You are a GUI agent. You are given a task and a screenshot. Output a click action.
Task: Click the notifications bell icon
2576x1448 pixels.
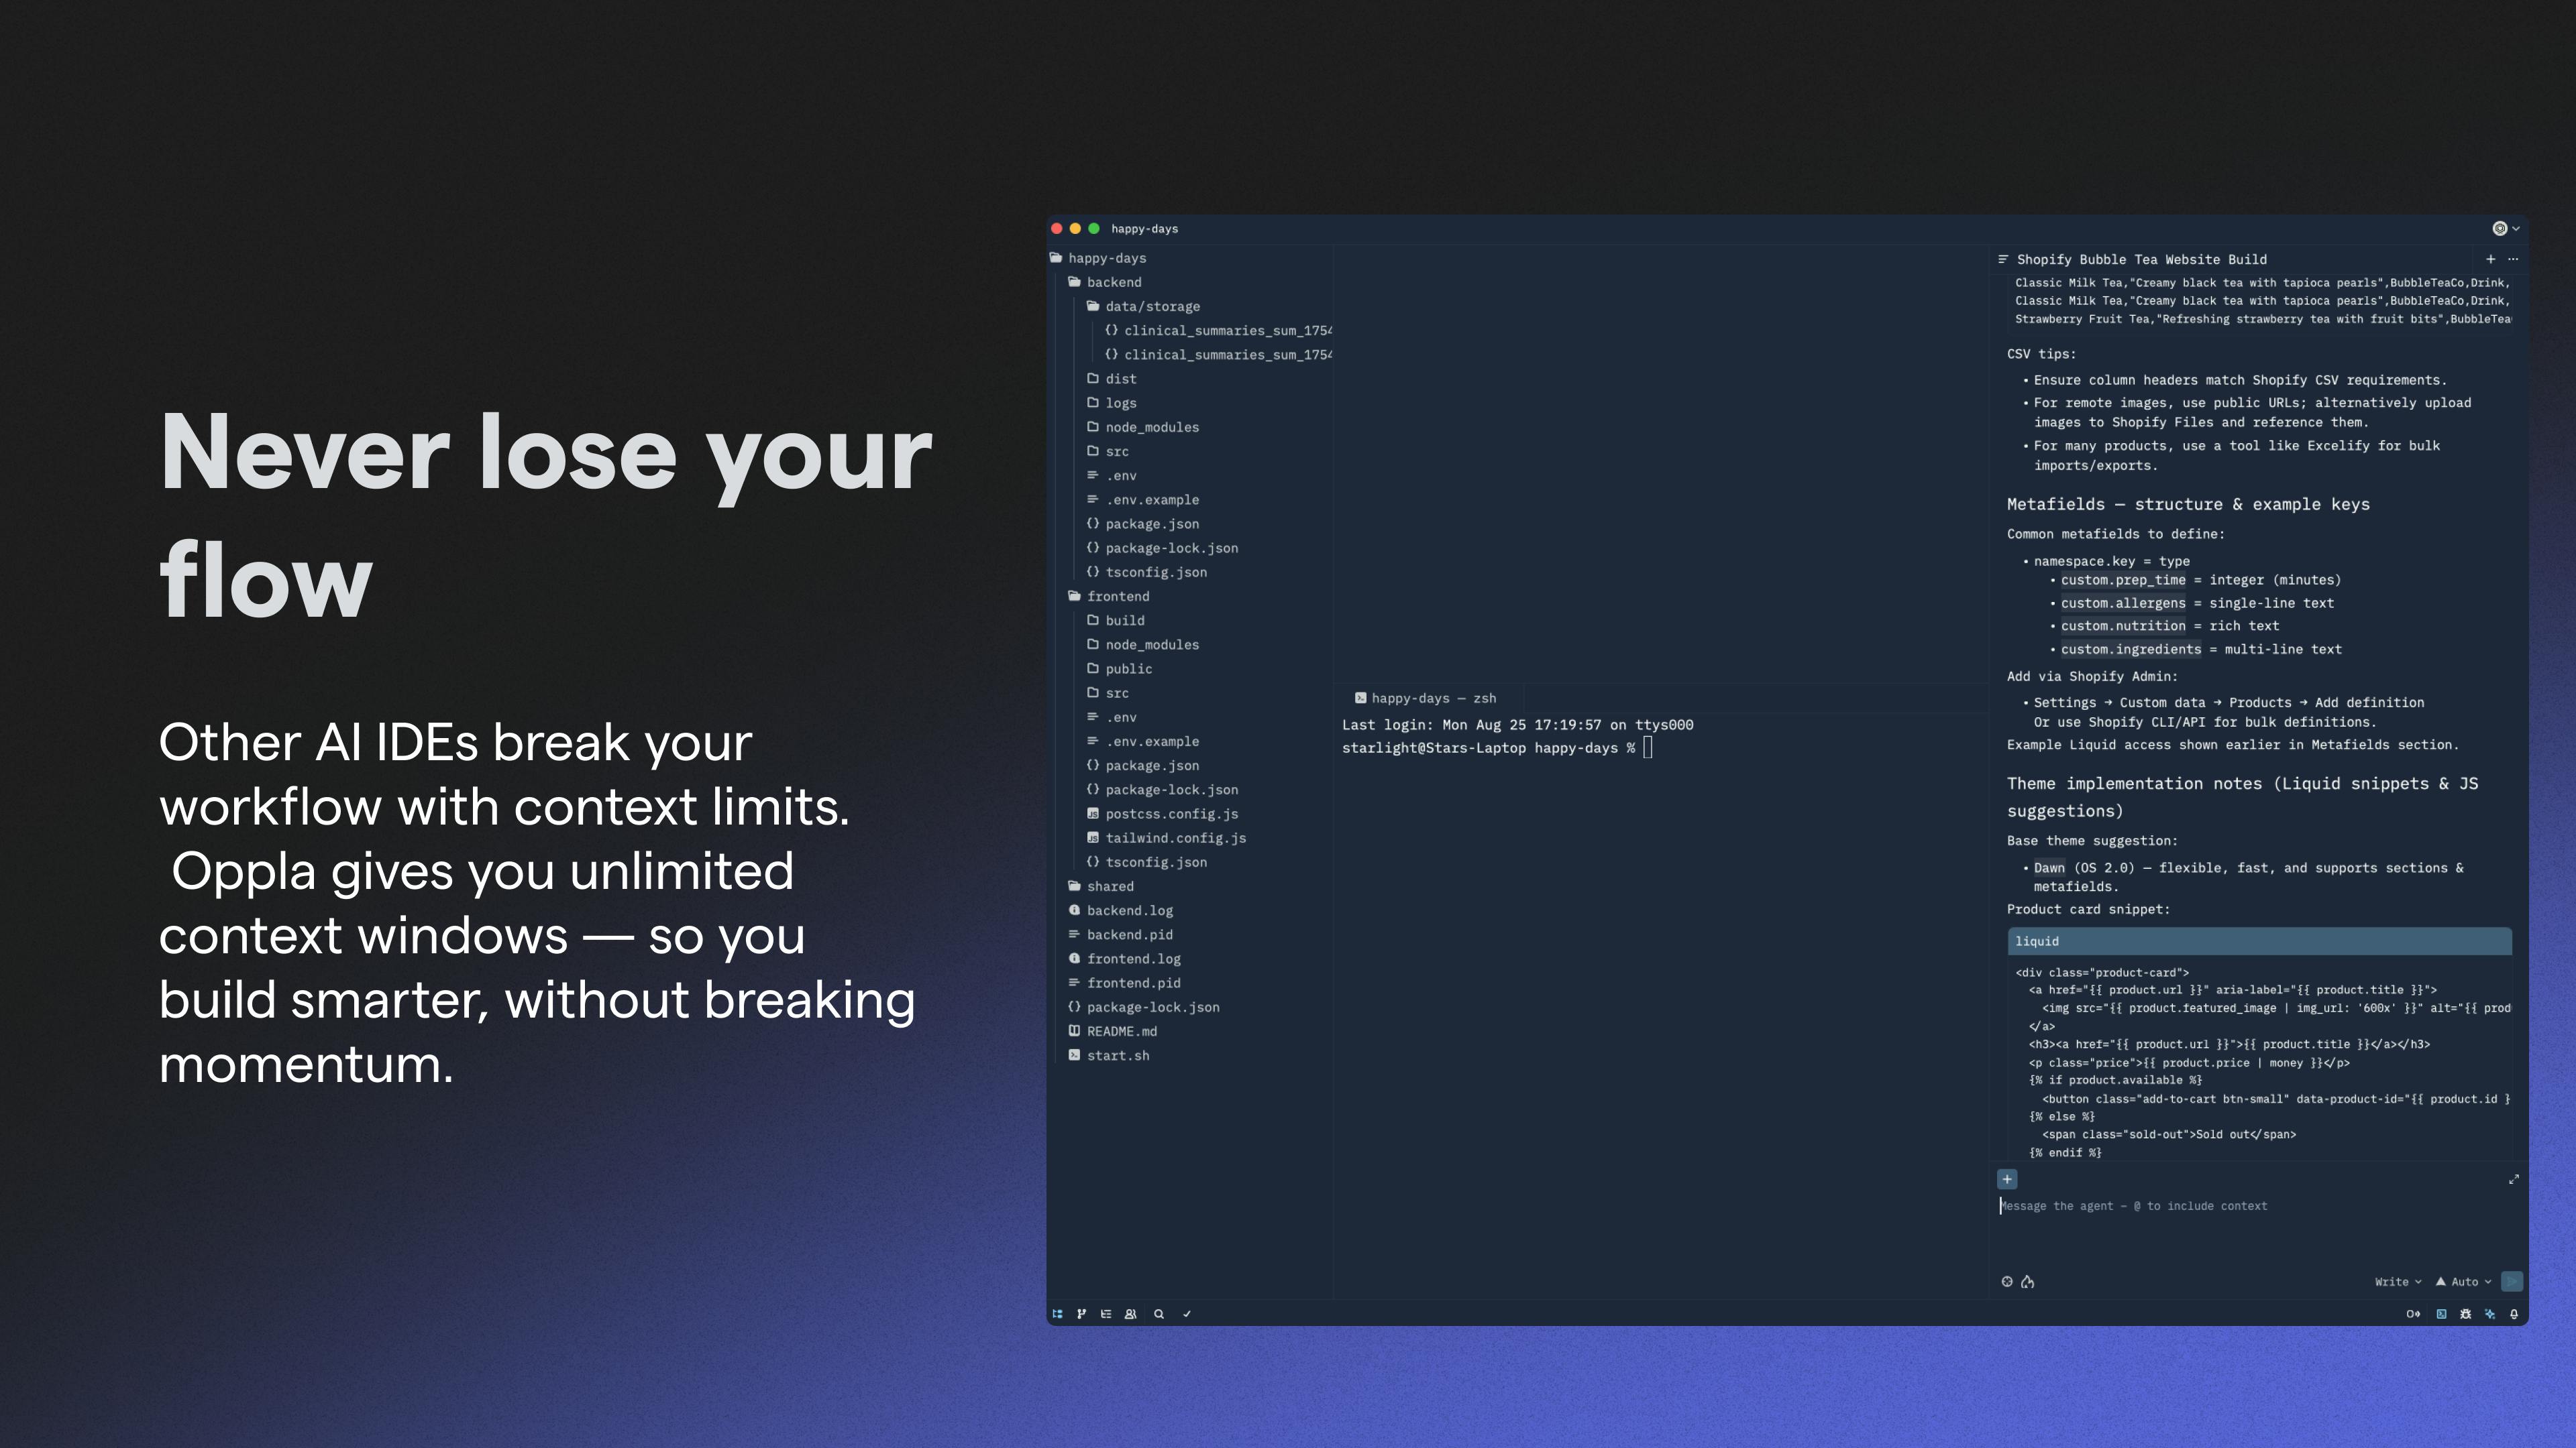2514,1314
